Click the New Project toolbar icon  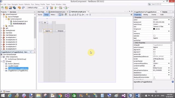coord(7,8)
